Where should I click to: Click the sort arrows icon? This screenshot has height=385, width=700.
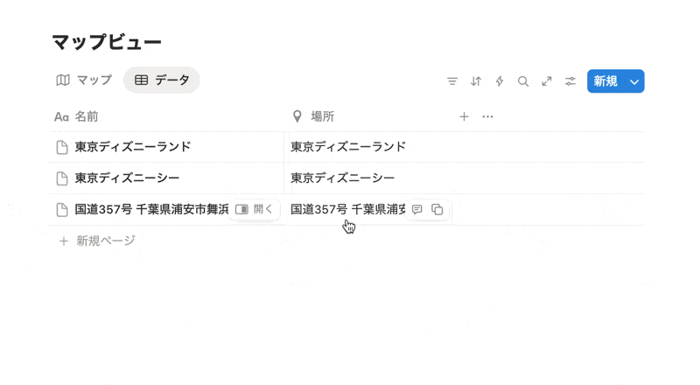pyautogui.click(x=476, y=81)
